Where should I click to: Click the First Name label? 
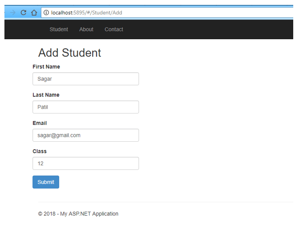click(46, 67)
